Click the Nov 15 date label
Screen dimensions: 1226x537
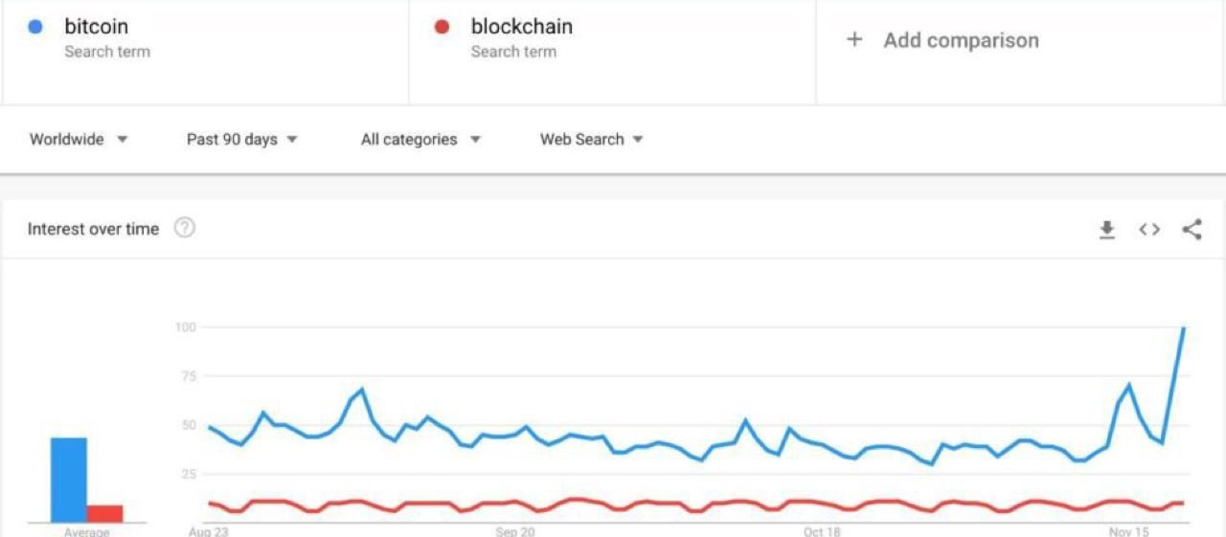click(1129, 532)
